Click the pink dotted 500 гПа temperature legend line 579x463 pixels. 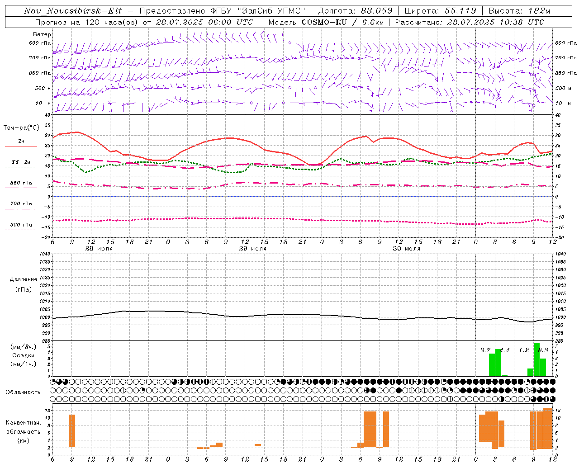tap(20, 230)
